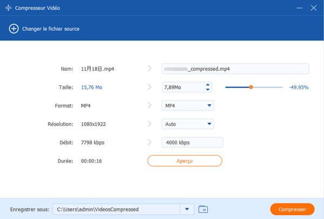The width and height of the screenshot is (324, 219).
Task: Click the arrow next to the Nom row
Action: click(x=150, y=69)
